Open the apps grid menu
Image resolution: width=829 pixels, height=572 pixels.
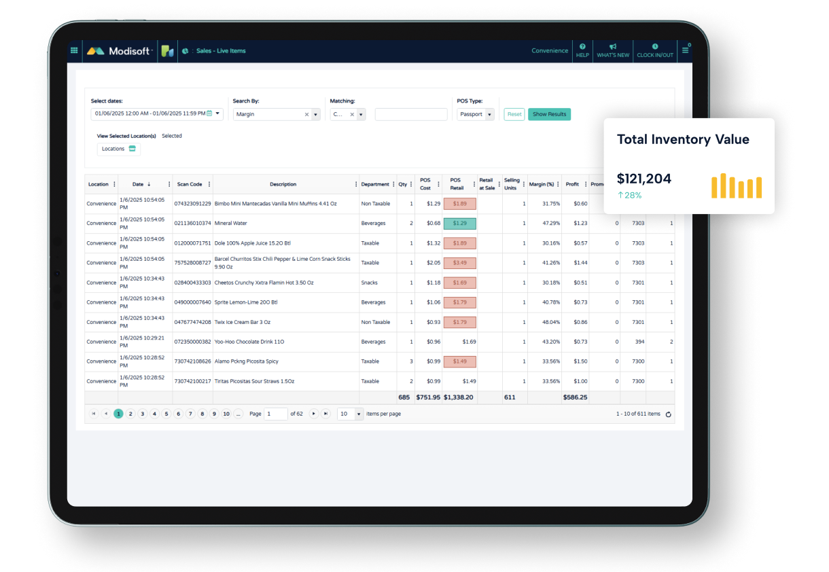pyautogui.click(x=73, y=50)
